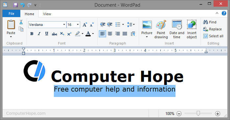Align text left
Screen dimensions: 230x120
(103, 34)
